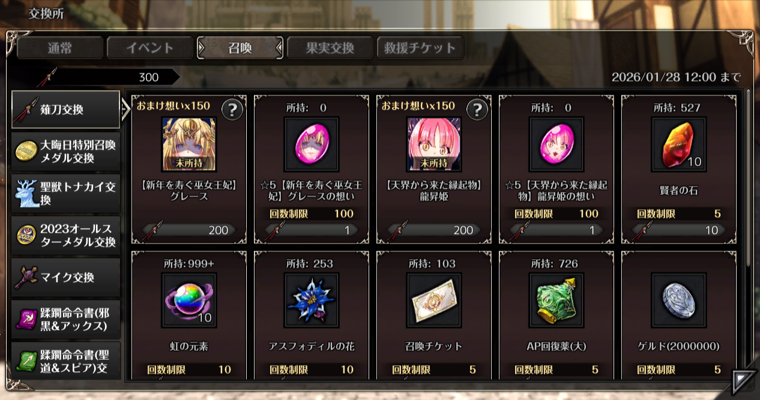Switch to the 通常 tab
The height and width of the screenshot is (400, 760).
[60, 48]
